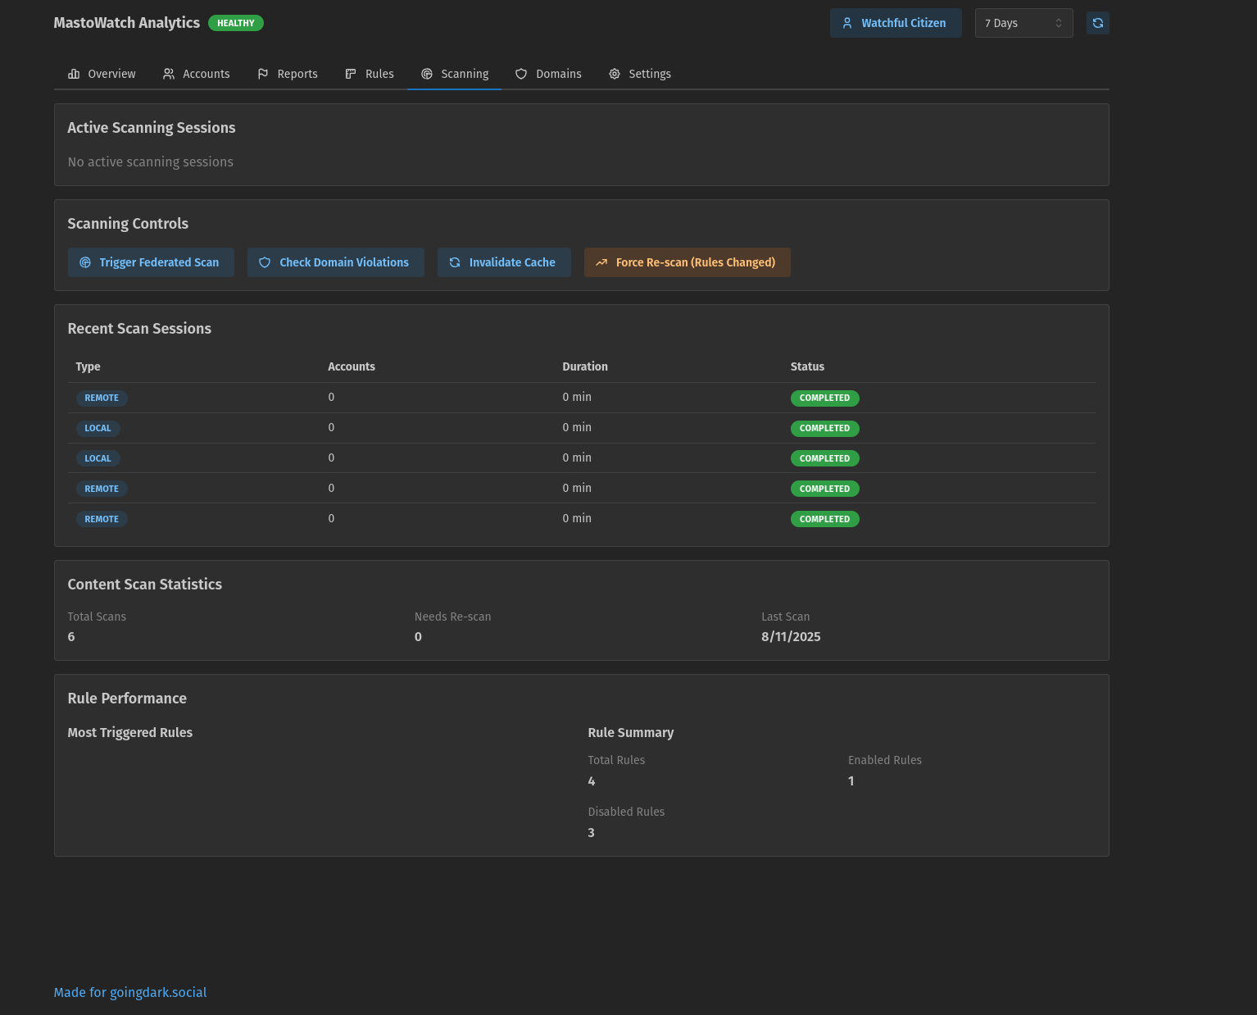
Task: Click the first REMOTE scan session badge
Action: click(x=102, y=398)
